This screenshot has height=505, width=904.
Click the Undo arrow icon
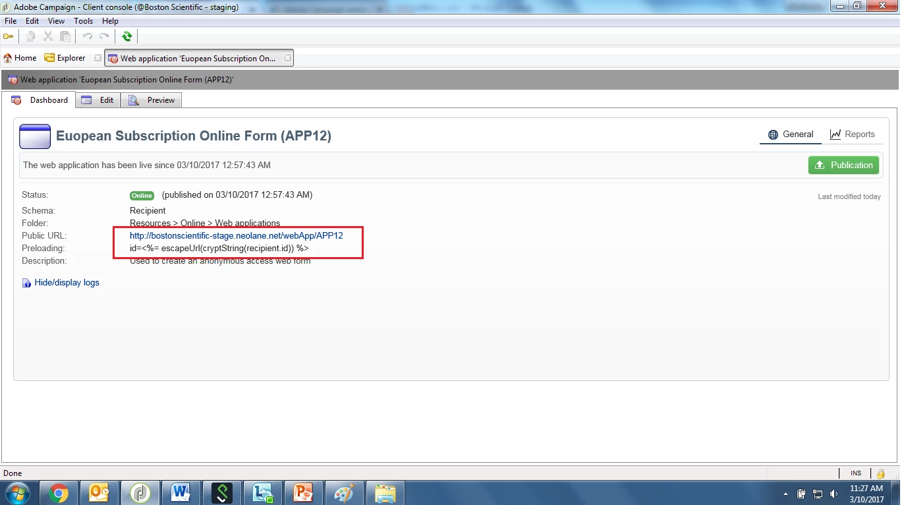pyautogui.click(x=87, y=36)
